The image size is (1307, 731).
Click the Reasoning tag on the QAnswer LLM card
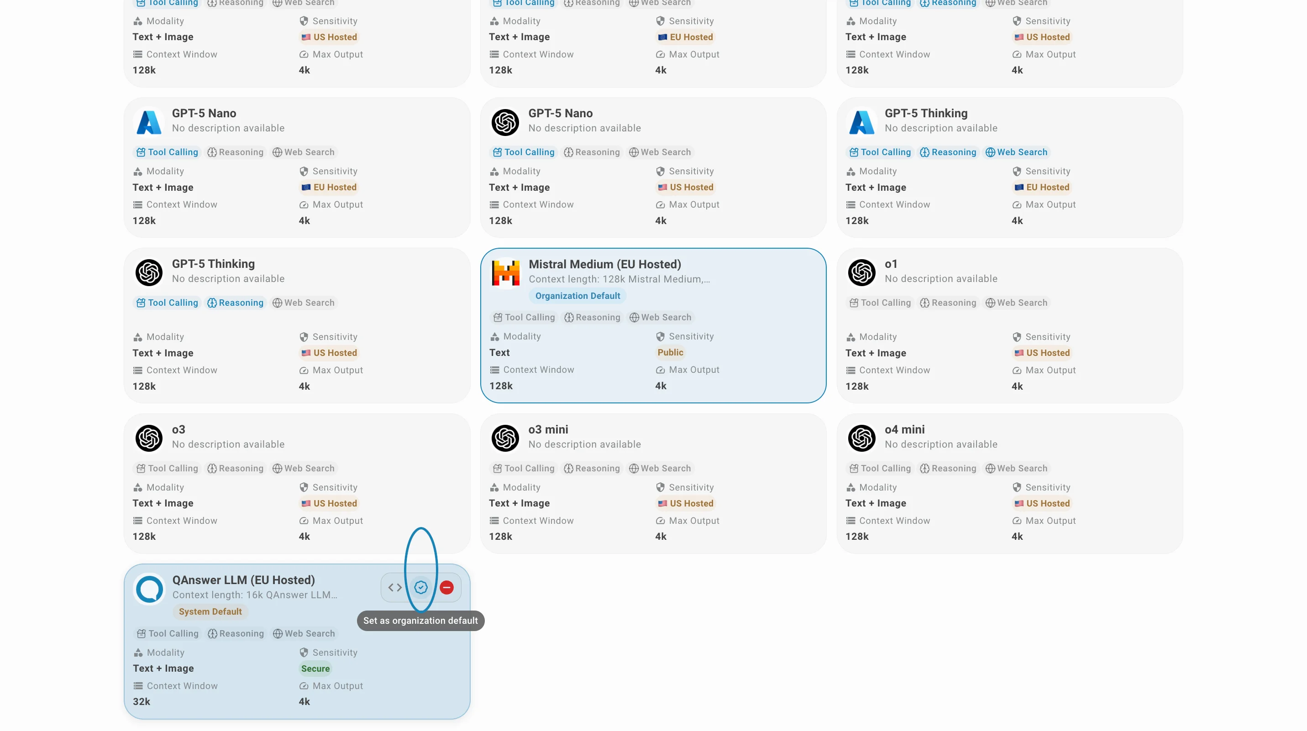point(236,634)
